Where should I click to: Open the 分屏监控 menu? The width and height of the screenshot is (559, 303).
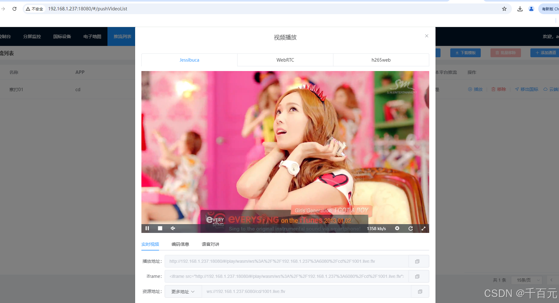click(x=32, y=36)
